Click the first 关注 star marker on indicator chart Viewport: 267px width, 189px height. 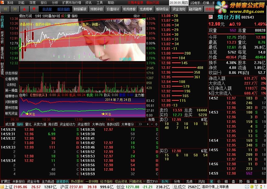(x=30, y=114)
